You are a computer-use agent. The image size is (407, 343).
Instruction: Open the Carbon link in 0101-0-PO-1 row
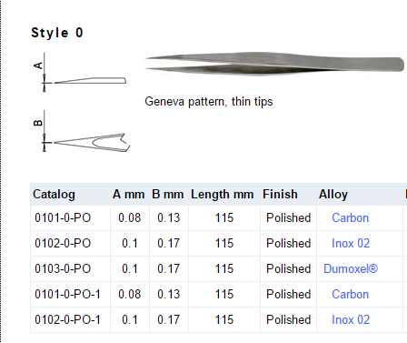pyautogui.click(x=351, y=295)
